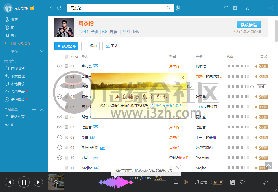Open MV for Mojito
Viewport: 278px width, 192px height.
[96, 168]
